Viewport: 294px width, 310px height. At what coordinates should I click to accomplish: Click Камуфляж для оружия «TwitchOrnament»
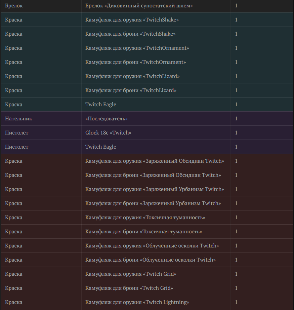(x=137, y=48)
